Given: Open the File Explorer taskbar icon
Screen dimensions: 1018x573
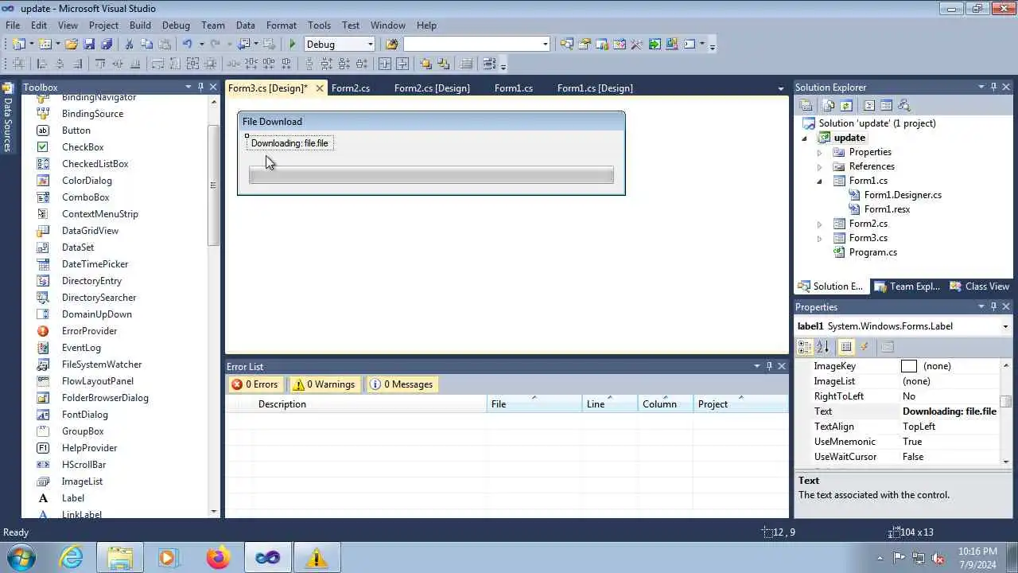Looking at the screenshot, I should click(x=120, y=557).
